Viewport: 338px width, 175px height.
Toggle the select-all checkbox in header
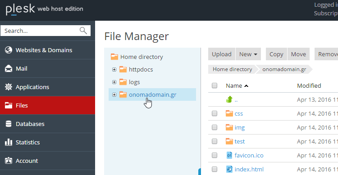point(215,85)
